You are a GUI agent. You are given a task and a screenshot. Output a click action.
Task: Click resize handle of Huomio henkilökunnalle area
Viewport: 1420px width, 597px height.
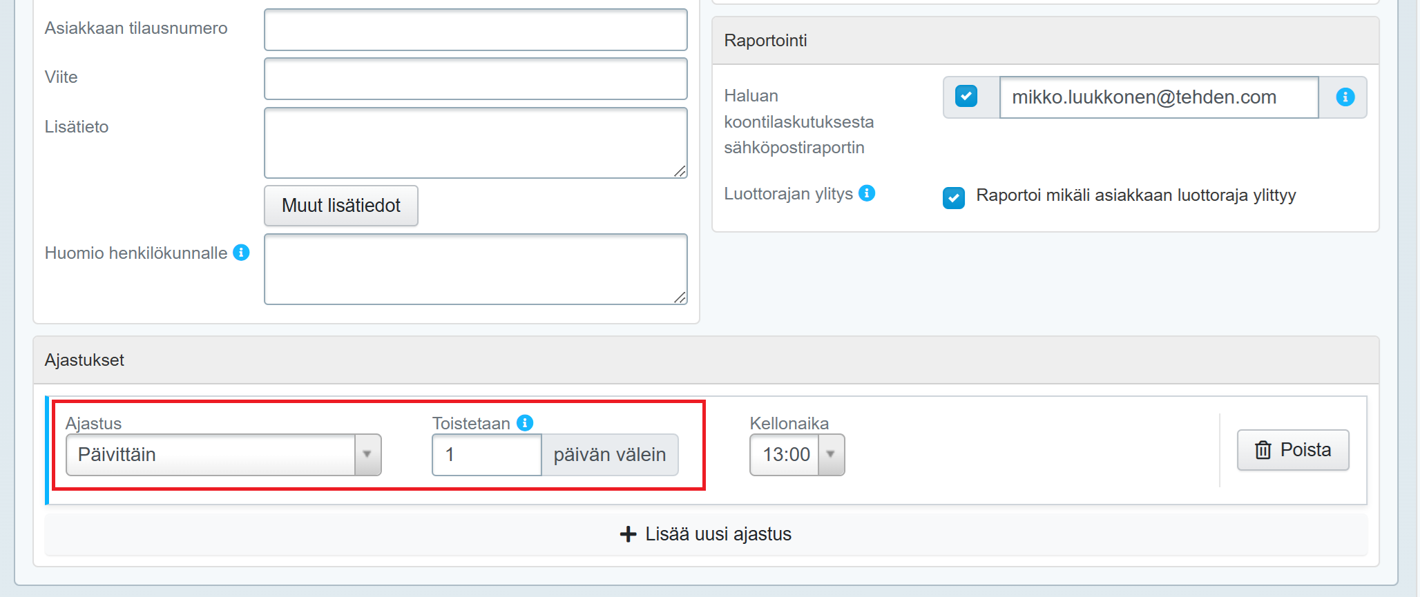pos(680,297)
